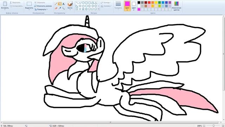Image resolution: width=225 pixels, height=127 pixels.
Task: Choose the straight Line shape
Action: [77, 3]
